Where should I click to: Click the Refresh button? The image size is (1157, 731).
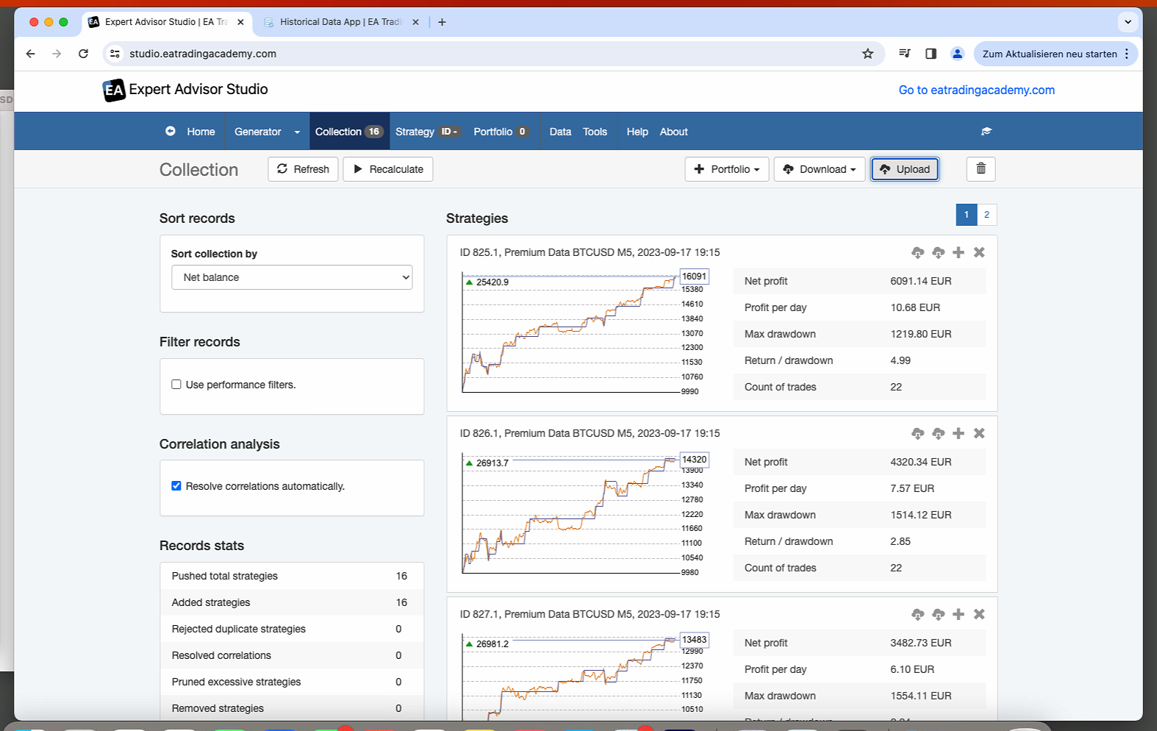click(304, 169)
